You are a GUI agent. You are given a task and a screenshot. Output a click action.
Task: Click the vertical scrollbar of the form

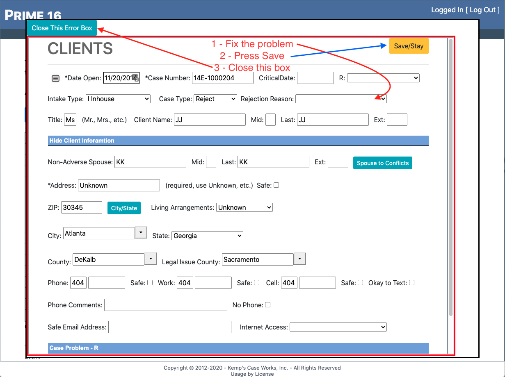(450, 176)
